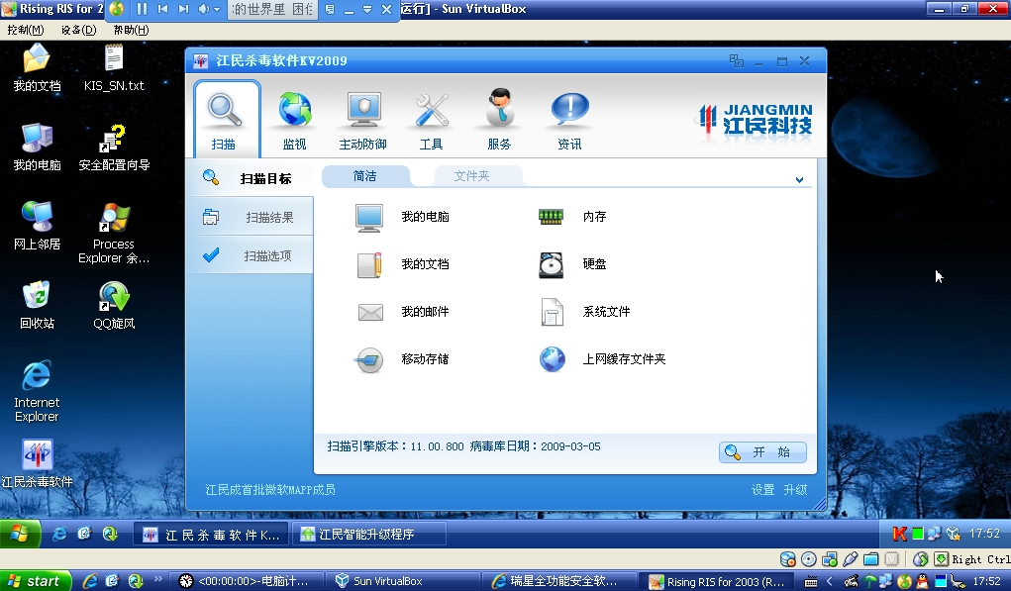Skip to previous track in the music bar
This screenshot has height=591, width=1011.
coord(163,9)
